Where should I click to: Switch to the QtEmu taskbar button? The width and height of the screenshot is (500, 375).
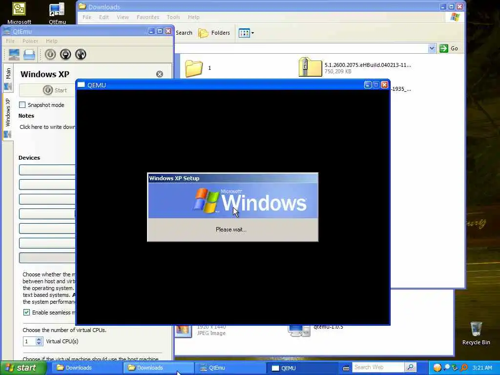point(229,368)
